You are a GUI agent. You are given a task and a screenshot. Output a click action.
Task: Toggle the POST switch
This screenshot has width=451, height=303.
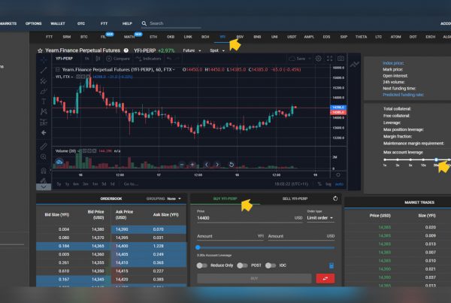tap(242, 265)
